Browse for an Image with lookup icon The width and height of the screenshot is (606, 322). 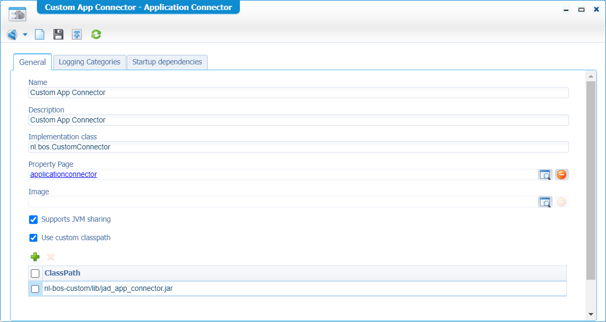click(x=545, y=202)
